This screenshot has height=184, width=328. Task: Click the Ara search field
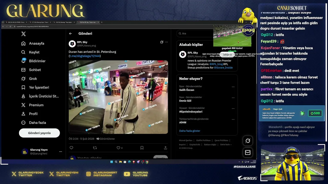tap(195, 33)
